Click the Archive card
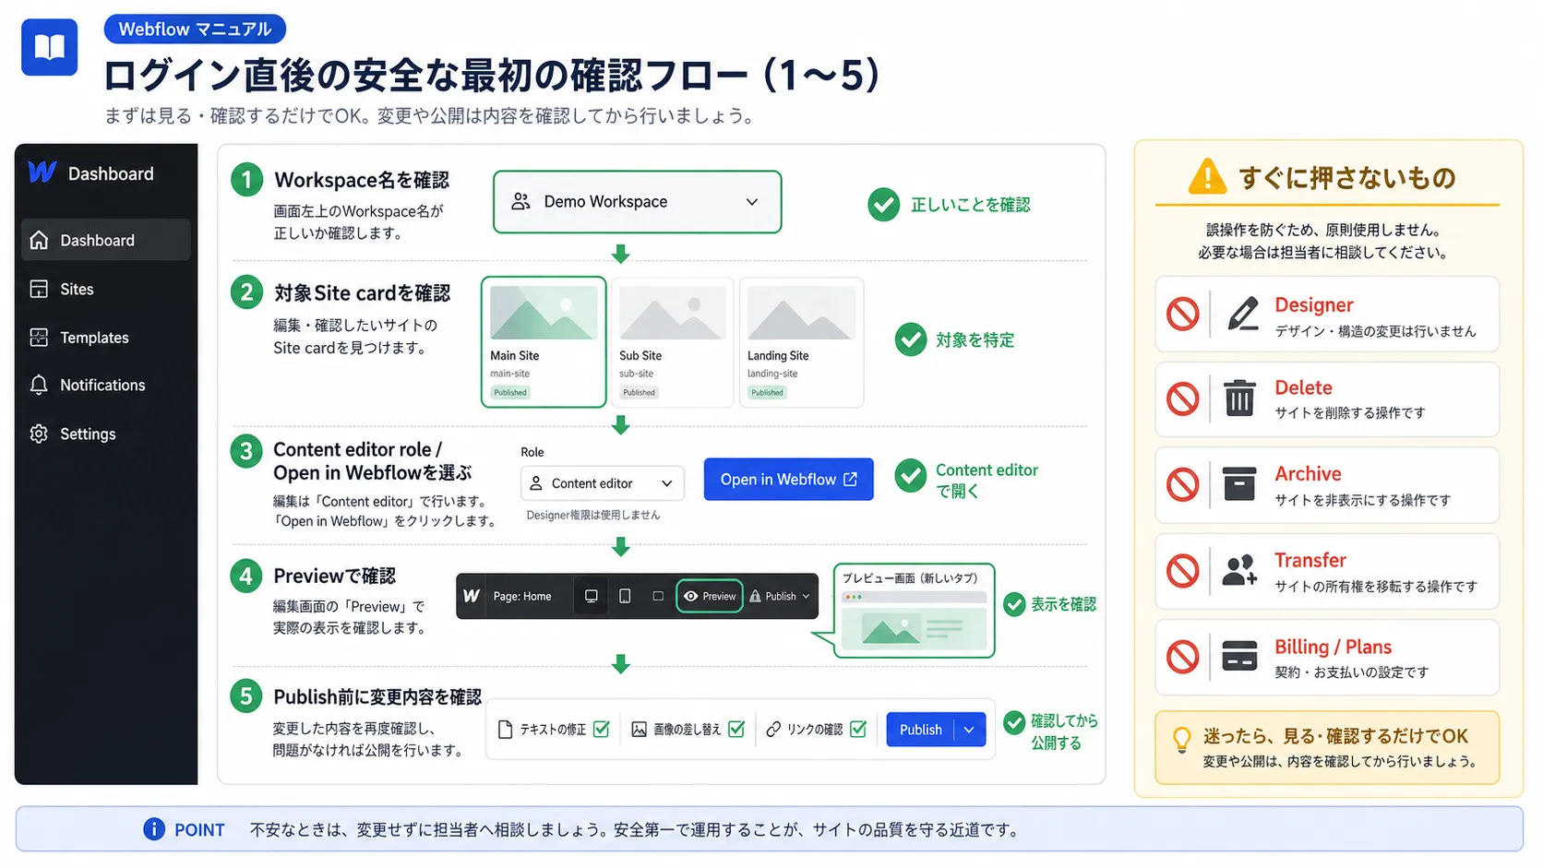This screenshot has width=1543, height=868. [1327, 485]
